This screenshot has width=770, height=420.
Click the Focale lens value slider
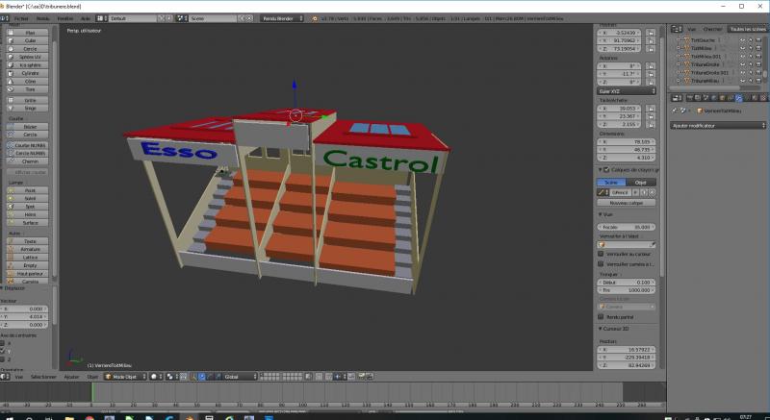(627, 227)
